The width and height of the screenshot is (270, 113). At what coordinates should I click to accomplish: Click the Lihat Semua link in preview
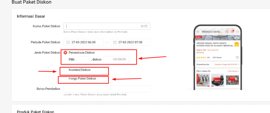(233, 71)
